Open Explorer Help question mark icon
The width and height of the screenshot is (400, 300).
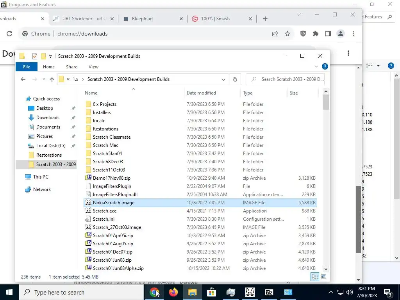pyautogui.click(x=325, y=66)
